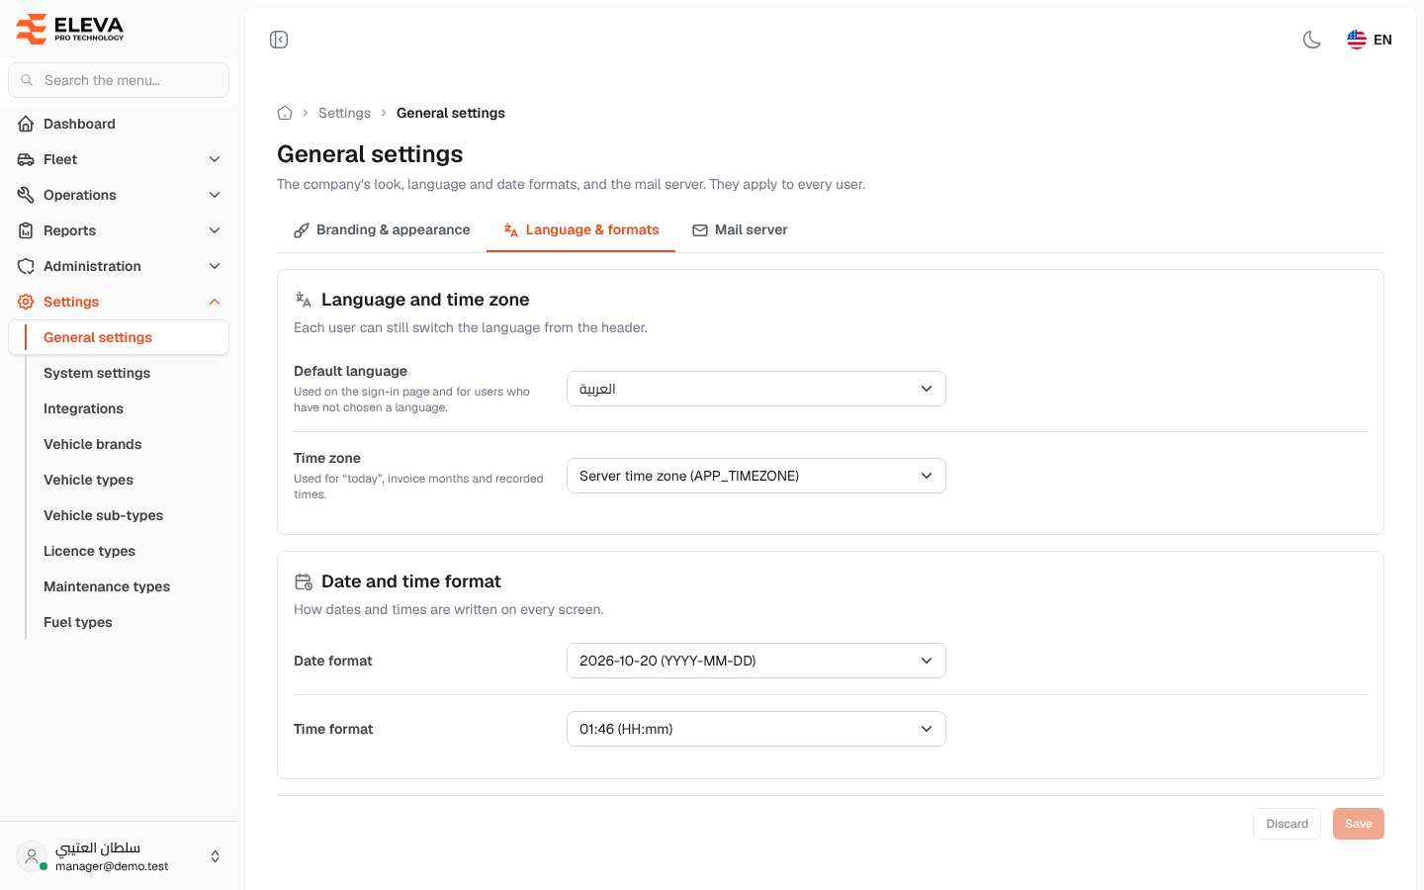This screenshot has height=890, width=1424.
Task: Expand the Operations menu chevron
Action: (x=215, y=195)
